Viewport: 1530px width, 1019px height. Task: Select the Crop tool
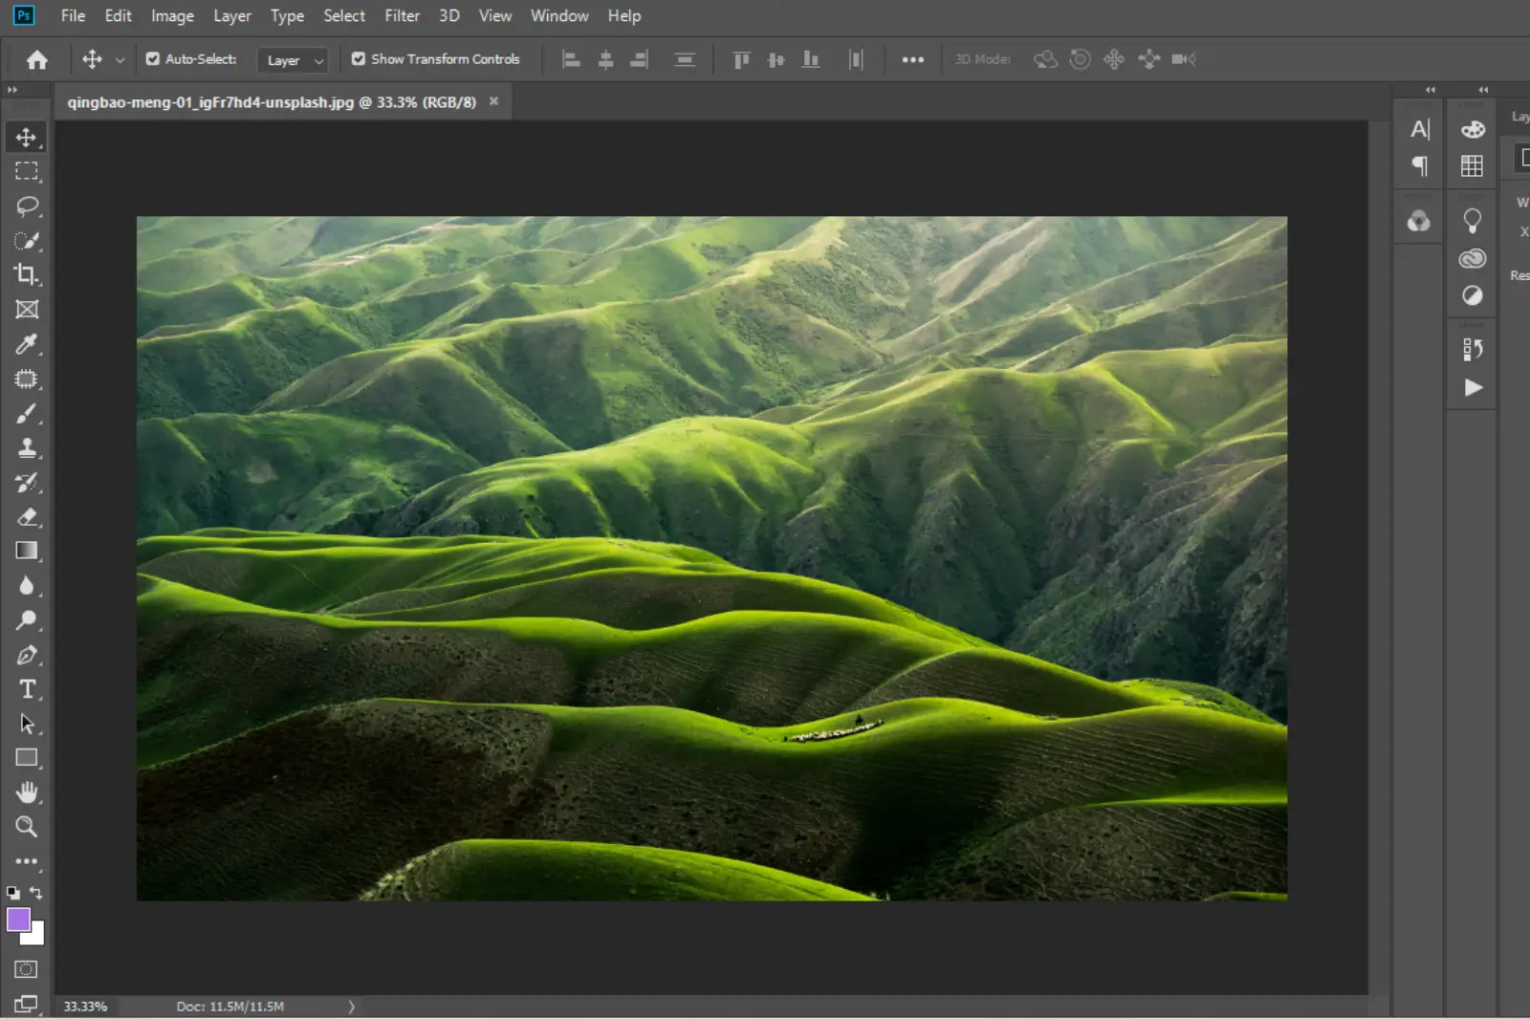coord(27,275)
